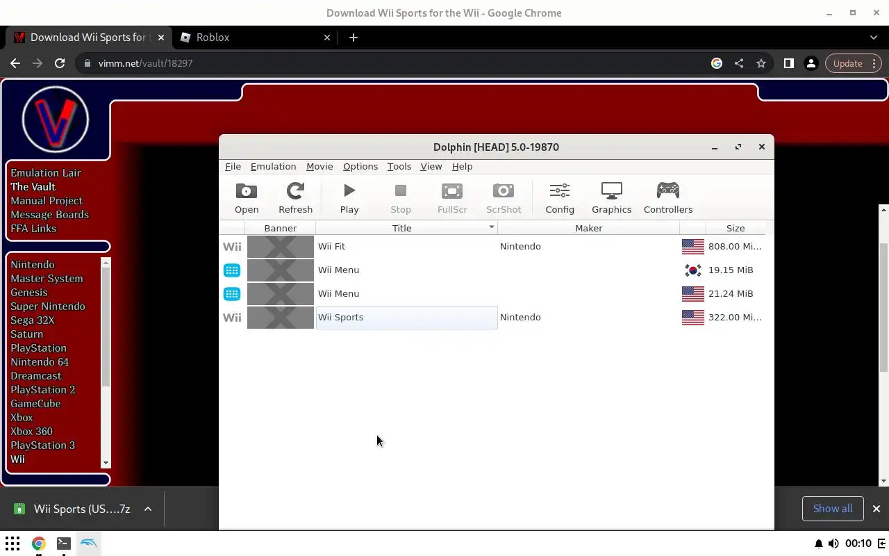Open the Emulation menu
Viewport: 889px width, 556px height.
click(x=273, y=167)
